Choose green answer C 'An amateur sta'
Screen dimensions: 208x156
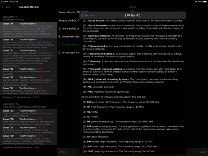point(69,44)
